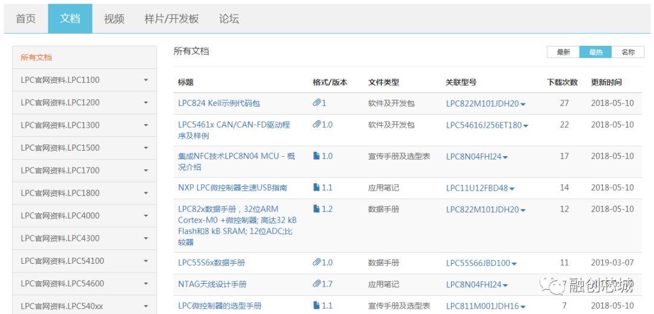Screen dimensions: 654x314
Task: Expand LPC官网资料.LPC54600 category
Action: tap(85, 284)
